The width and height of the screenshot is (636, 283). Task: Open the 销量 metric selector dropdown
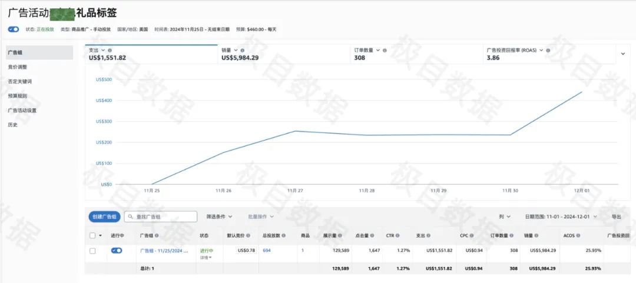click(235, 50)
